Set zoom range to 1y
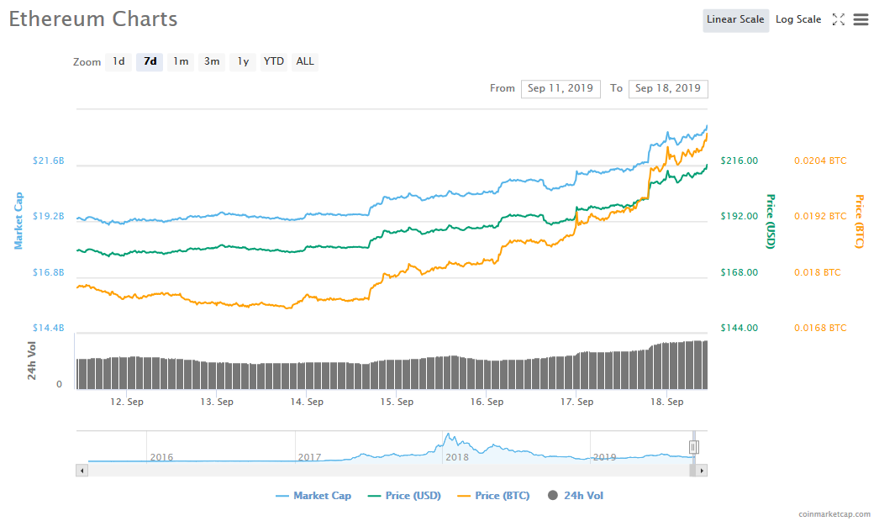The height and width of the screenshot is (521, 879). (x=243, y=61)
